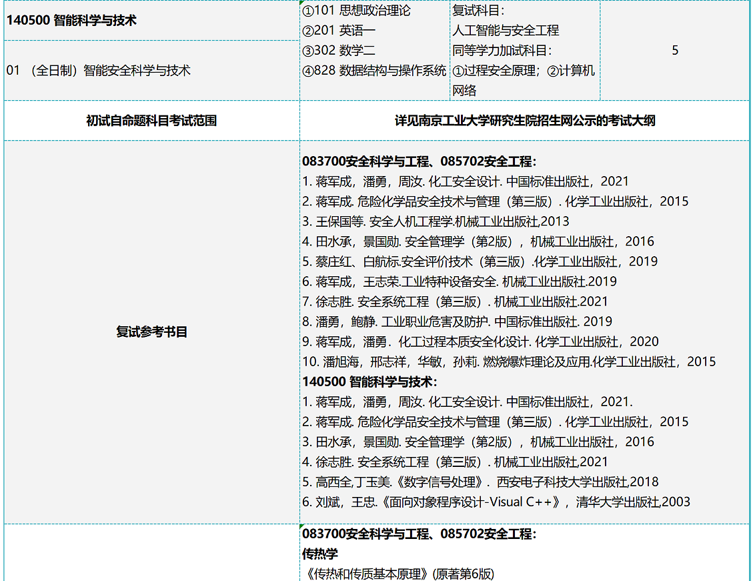The width and height of the screenshot is (753, 581).
Task: Select the 化工过程本质安全化设计 book entry
Action: (x=480, y=342)
